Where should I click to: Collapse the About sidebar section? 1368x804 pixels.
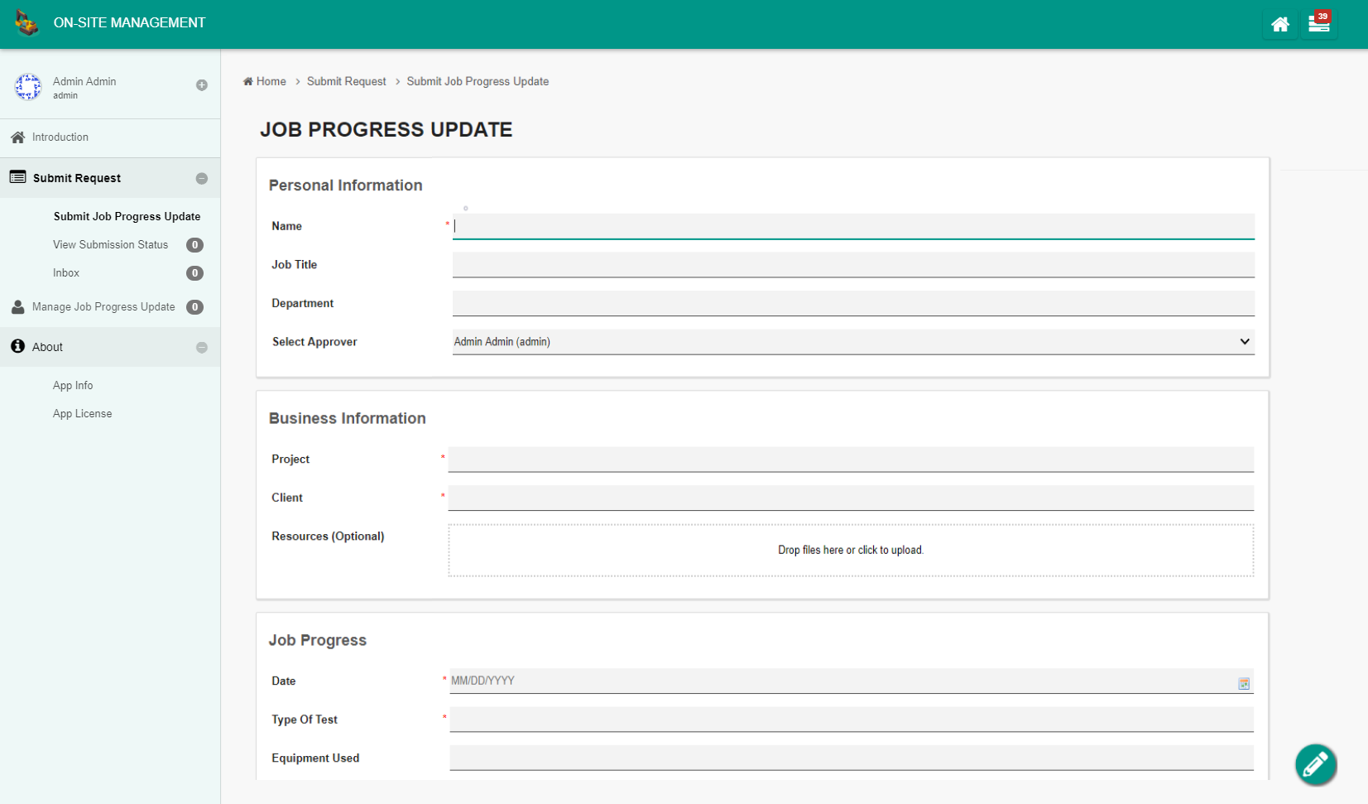coord(202,347)
